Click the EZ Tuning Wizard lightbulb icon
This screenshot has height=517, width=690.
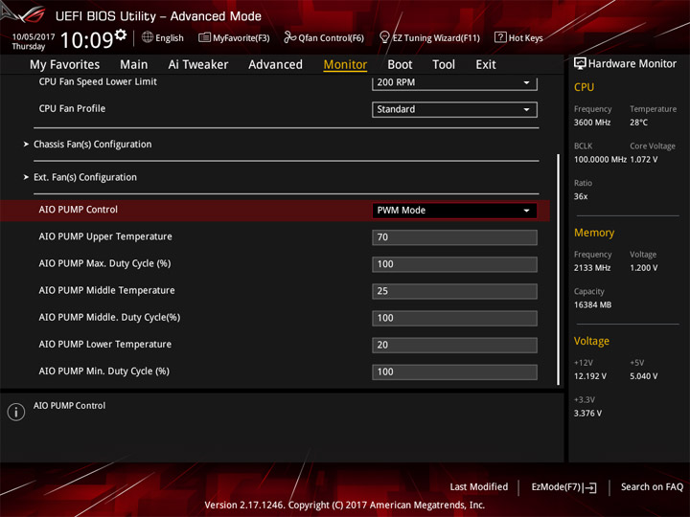(384, 37)
